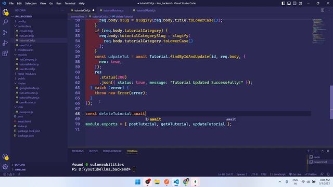The width and height of the screenshot is (333, 187).
Task: Expand the TIMELINE section
Action: point(20,170)
